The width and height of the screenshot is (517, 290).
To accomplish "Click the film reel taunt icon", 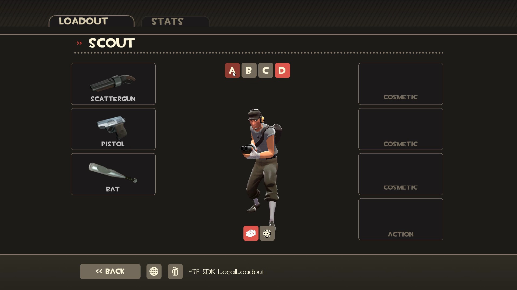I will coord(267,233).
